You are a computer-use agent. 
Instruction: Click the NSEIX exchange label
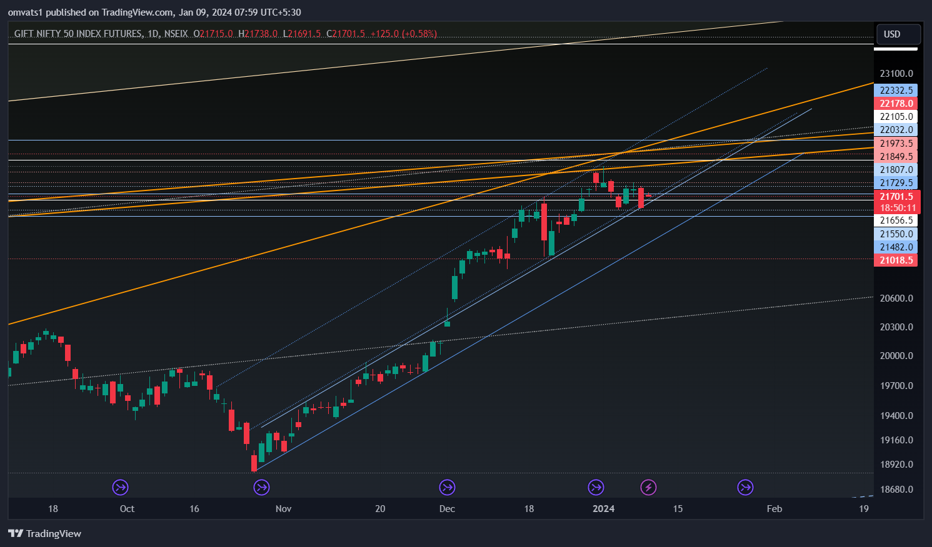[176, 34]
